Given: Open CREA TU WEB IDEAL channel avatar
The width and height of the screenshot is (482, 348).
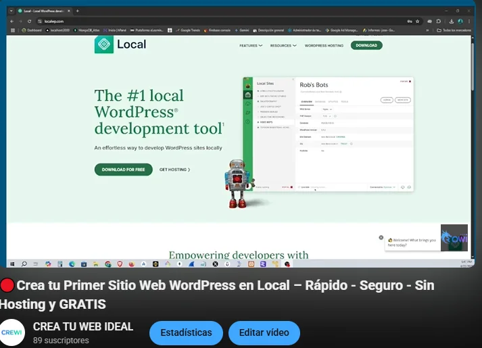Looking at the screenshot, I should tap(12, 332).
